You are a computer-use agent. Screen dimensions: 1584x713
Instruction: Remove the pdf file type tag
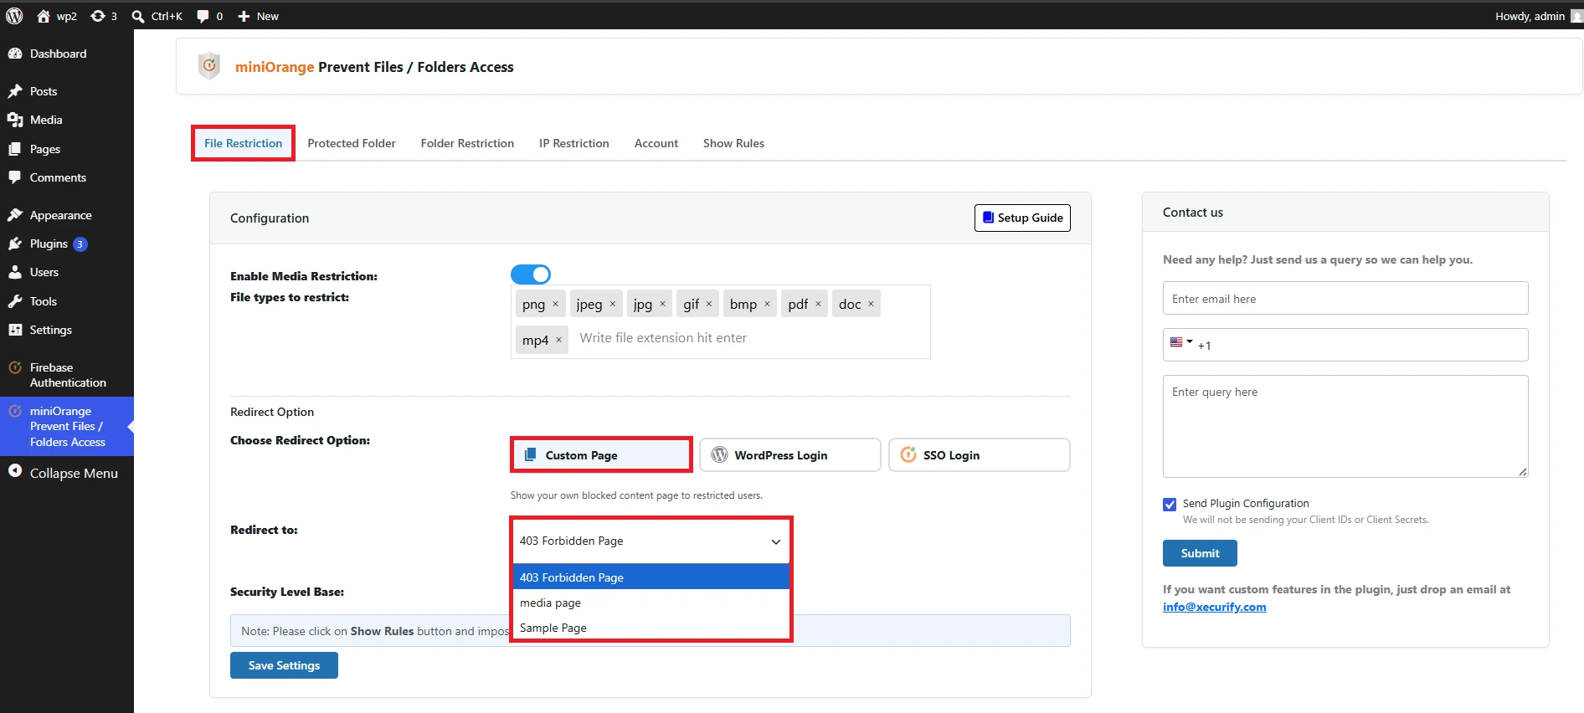point(818,304)
